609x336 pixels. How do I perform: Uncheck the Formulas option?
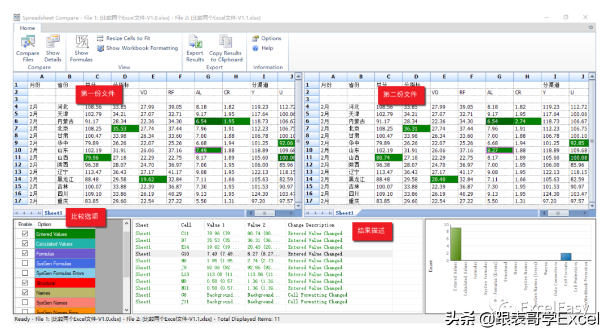[25, 253]
